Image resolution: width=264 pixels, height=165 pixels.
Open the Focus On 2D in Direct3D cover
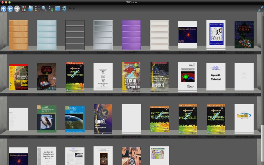(75, 77)
